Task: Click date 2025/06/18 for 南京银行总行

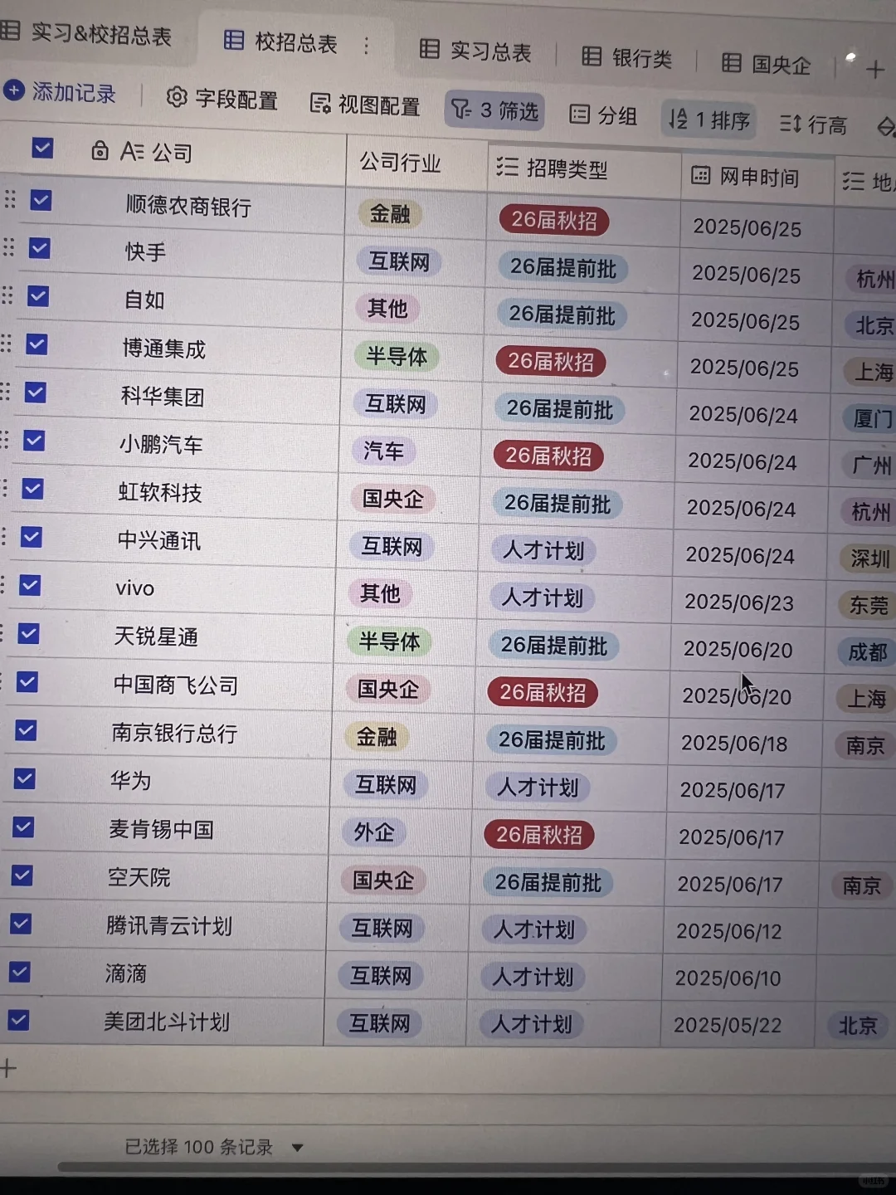Action: [734, 744]
